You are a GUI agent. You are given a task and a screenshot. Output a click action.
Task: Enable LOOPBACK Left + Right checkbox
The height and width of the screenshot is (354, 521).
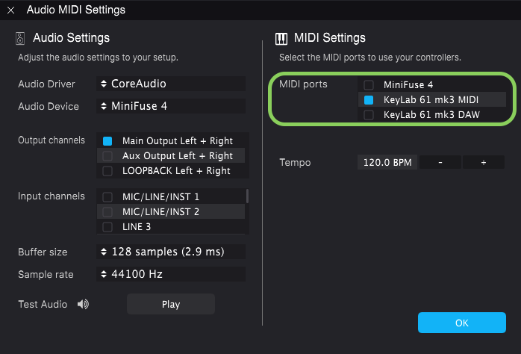click(107, 171)
